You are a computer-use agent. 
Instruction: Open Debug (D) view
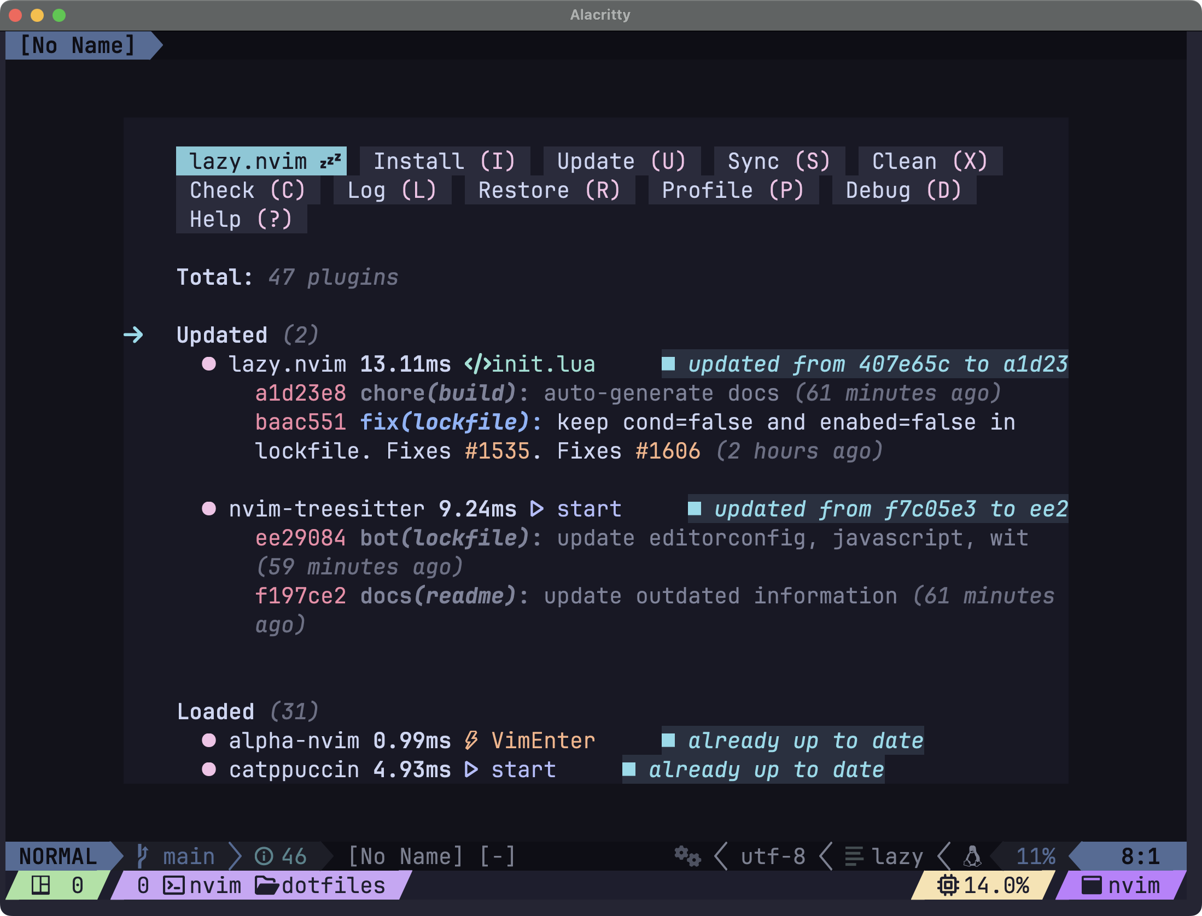904,190
